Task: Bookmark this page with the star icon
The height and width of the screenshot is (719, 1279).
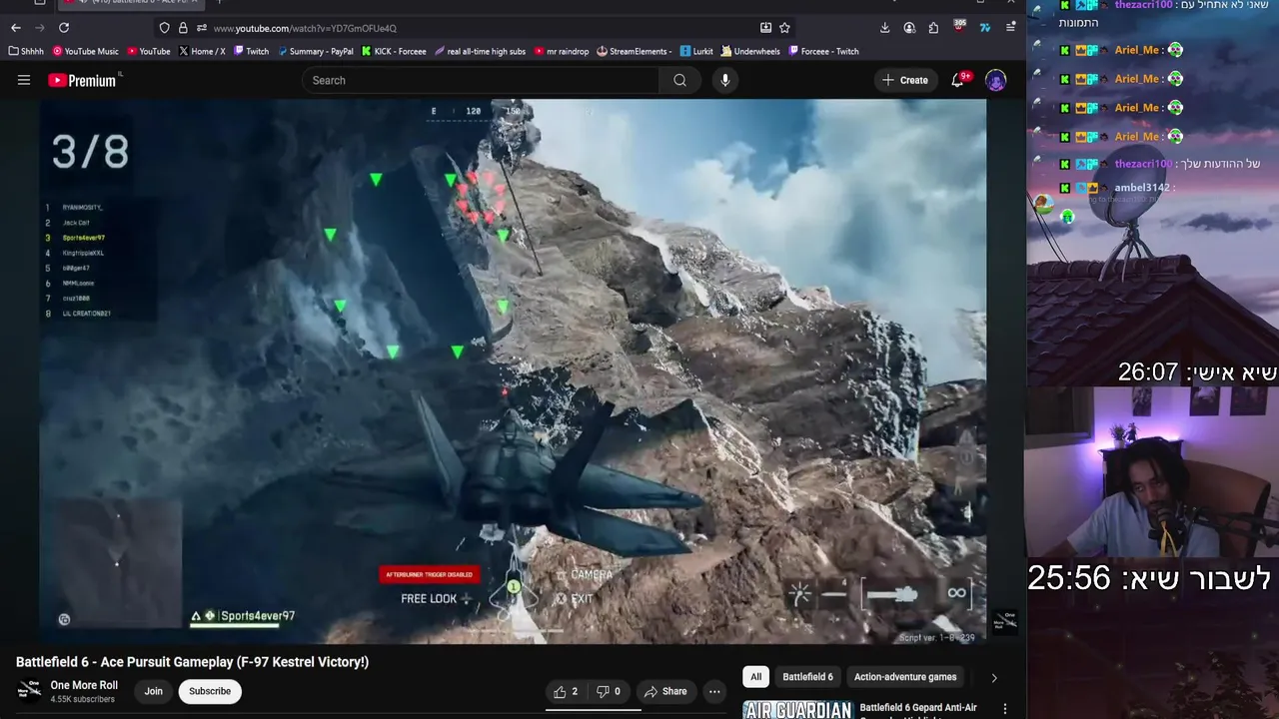Action: pyautogui.click(x=784, y=28)
